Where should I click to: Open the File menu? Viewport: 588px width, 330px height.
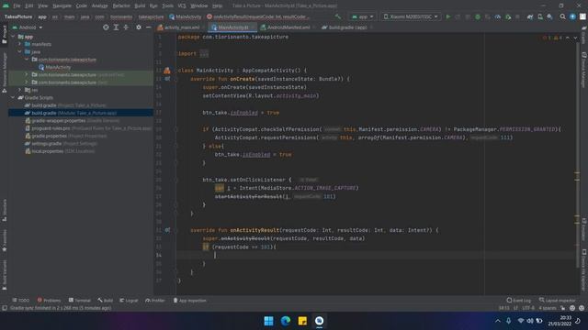tap(17, 6)
